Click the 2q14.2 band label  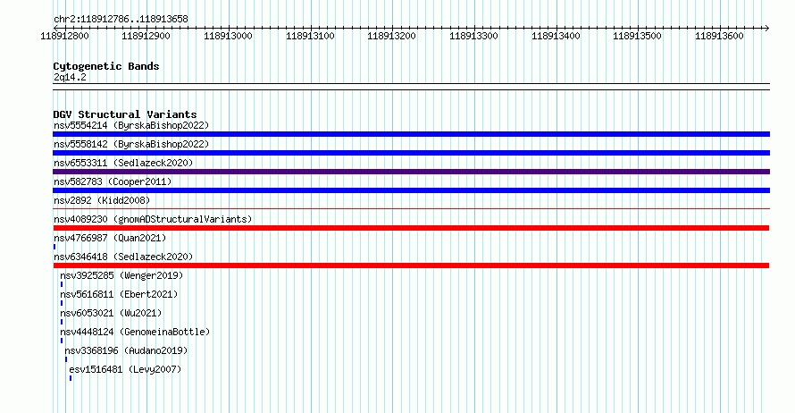[70, 78]
